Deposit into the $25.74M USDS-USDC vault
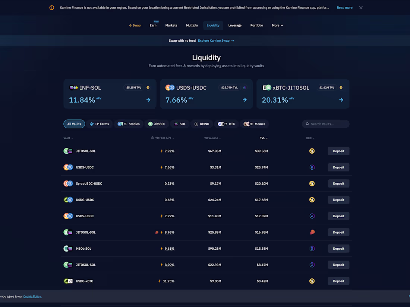410x307 pixels. [338, 167]
